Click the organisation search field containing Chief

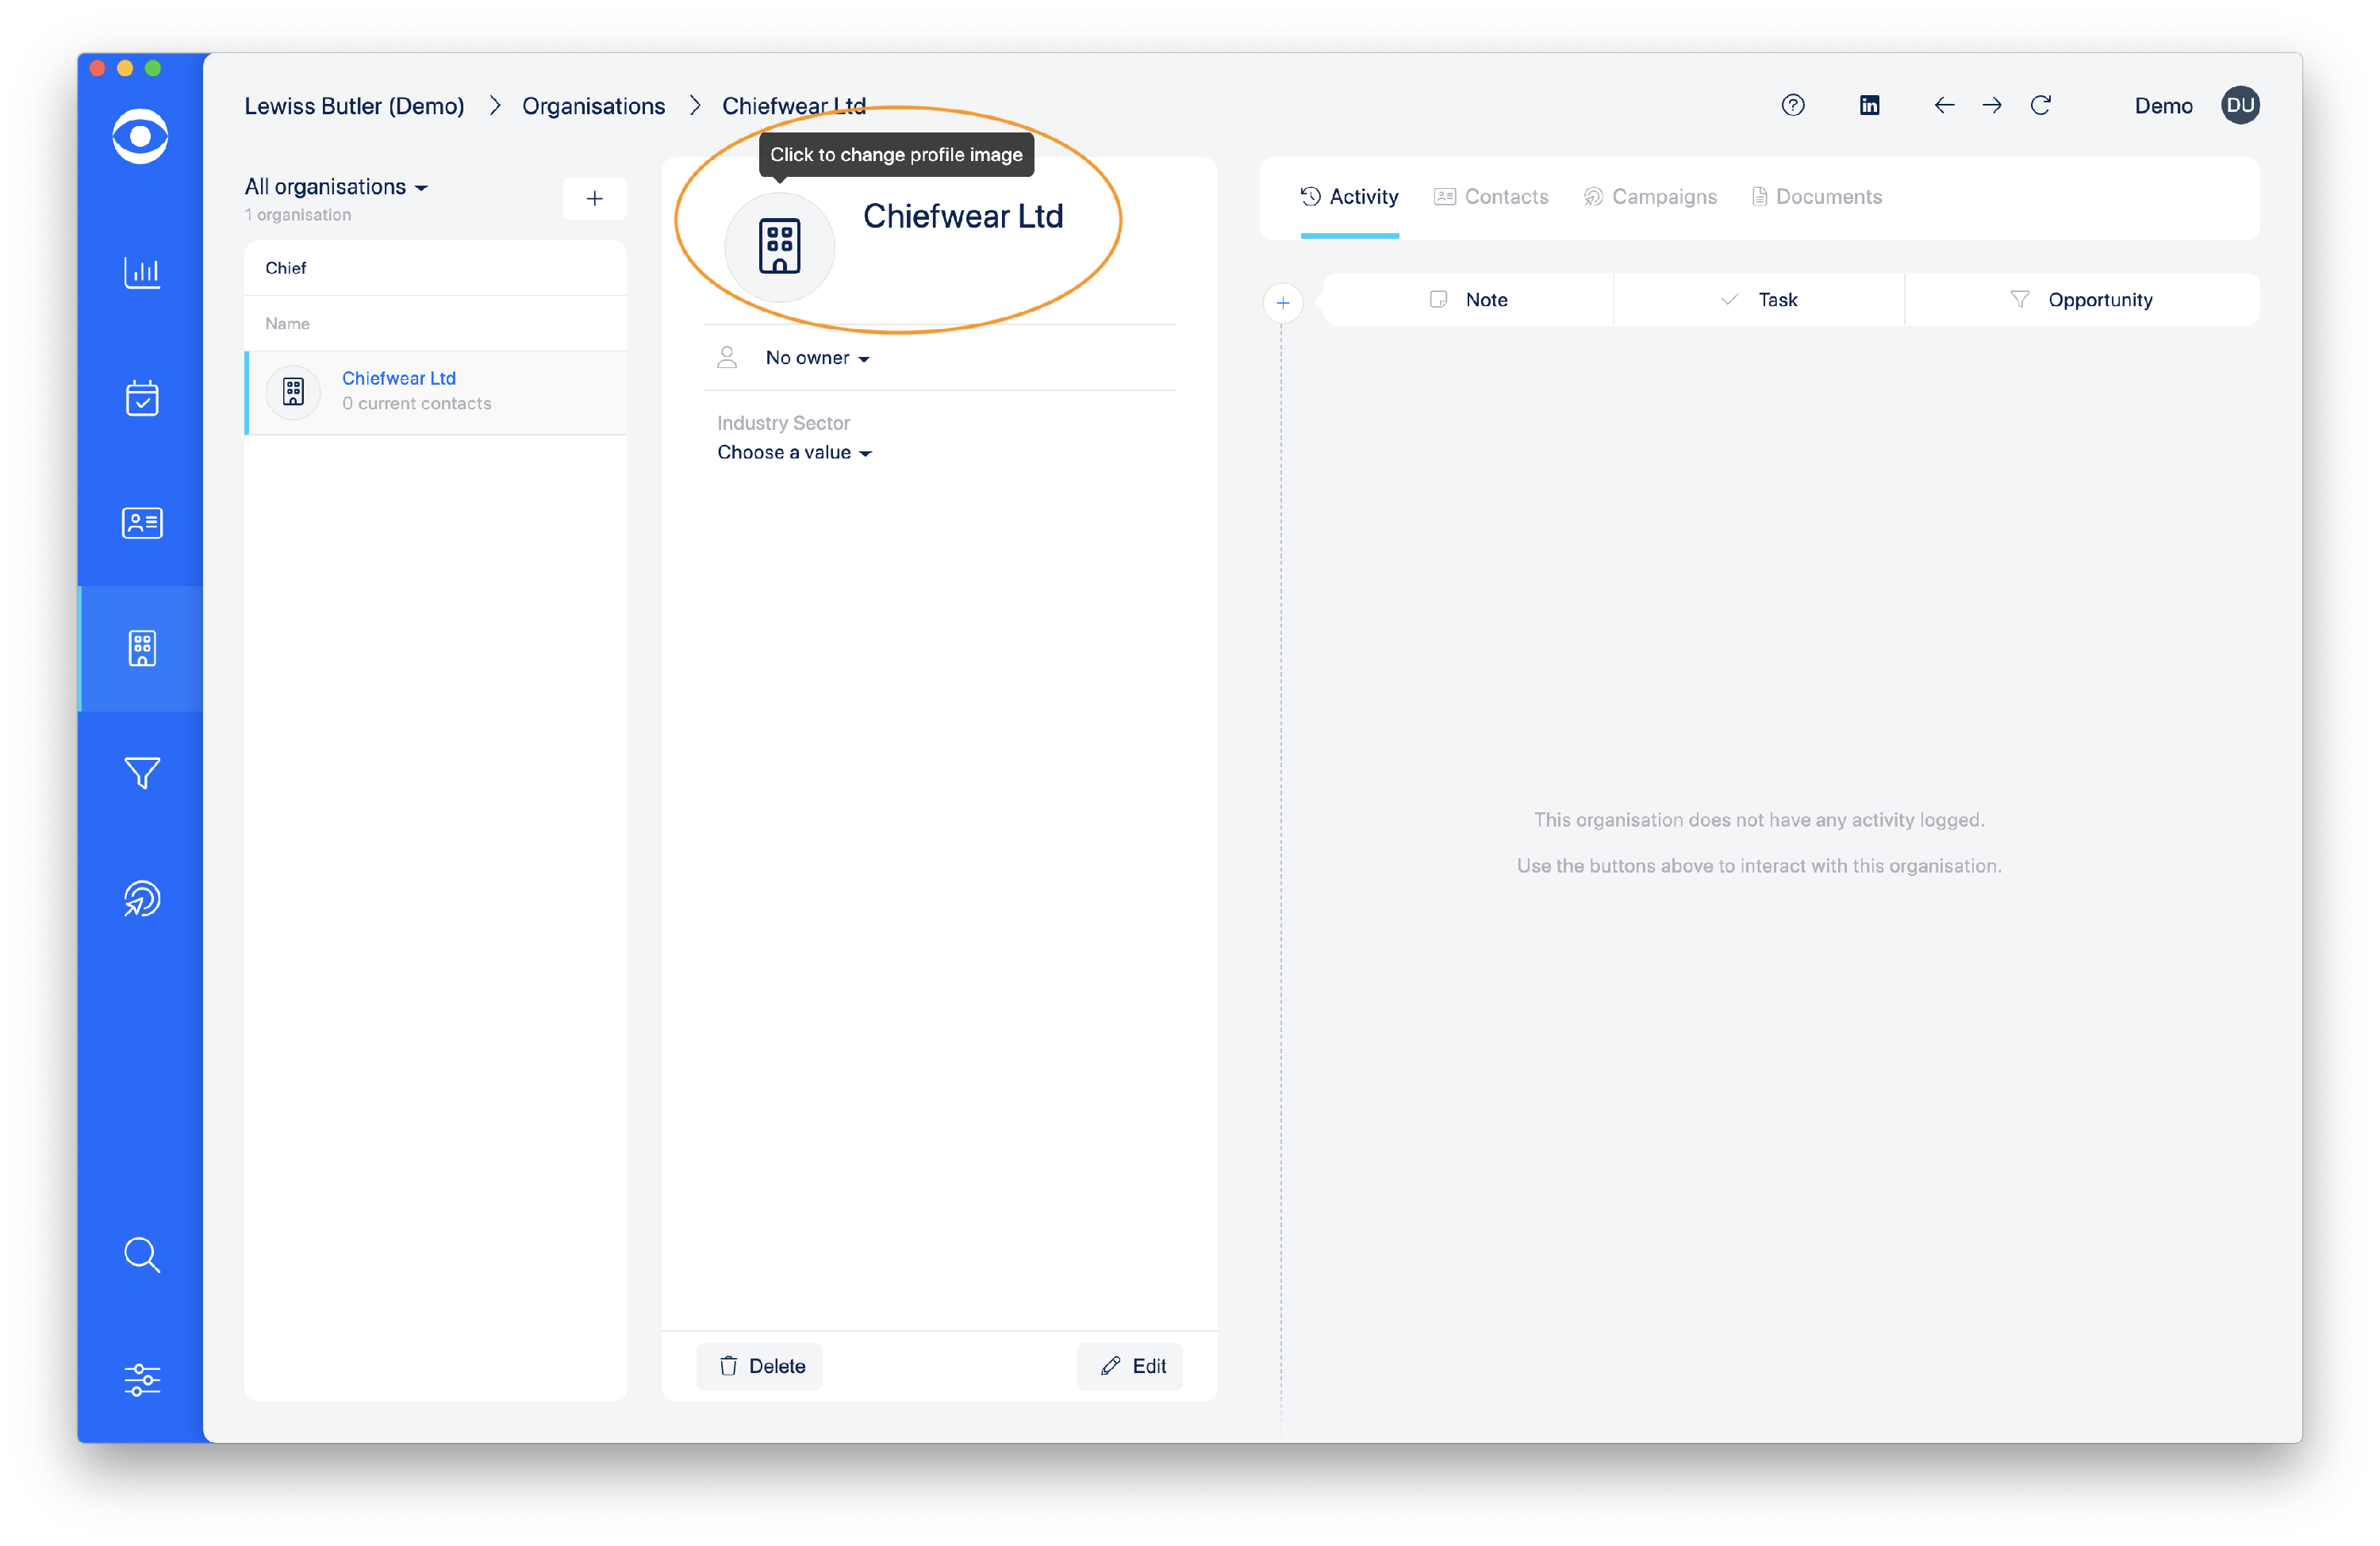[435, 268]
